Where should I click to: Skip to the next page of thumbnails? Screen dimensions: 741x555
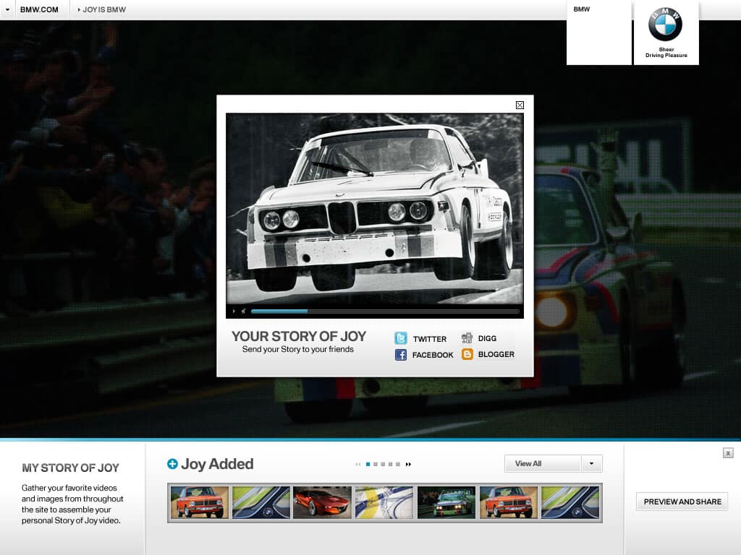409,464
